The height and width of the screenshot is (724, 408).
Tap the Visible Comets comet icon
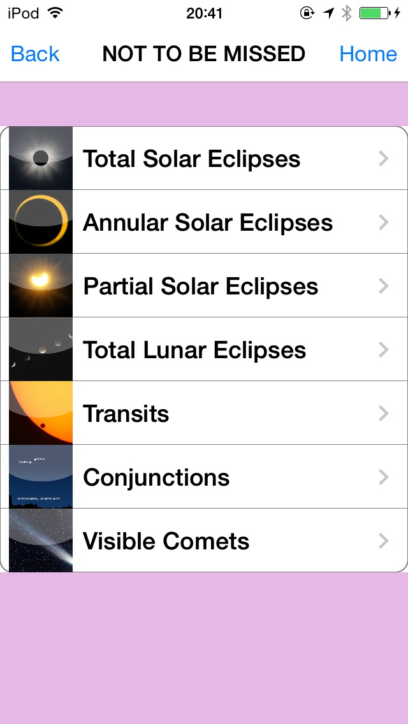tap(41, 540)
